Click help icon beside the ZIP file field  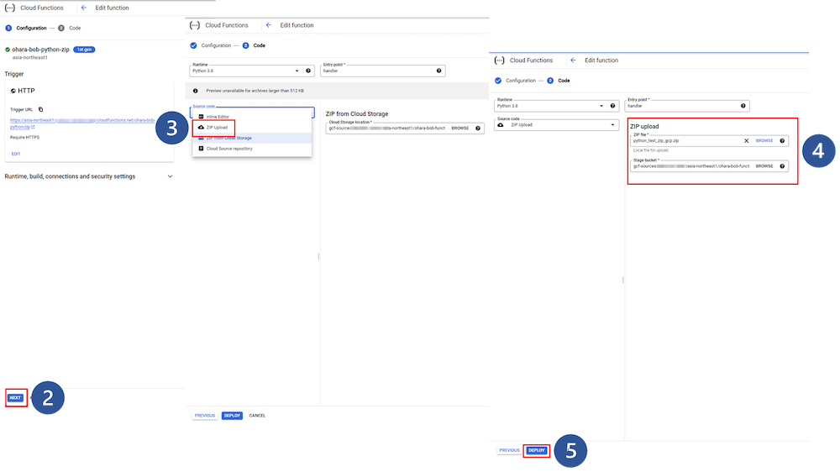(782, 141)
